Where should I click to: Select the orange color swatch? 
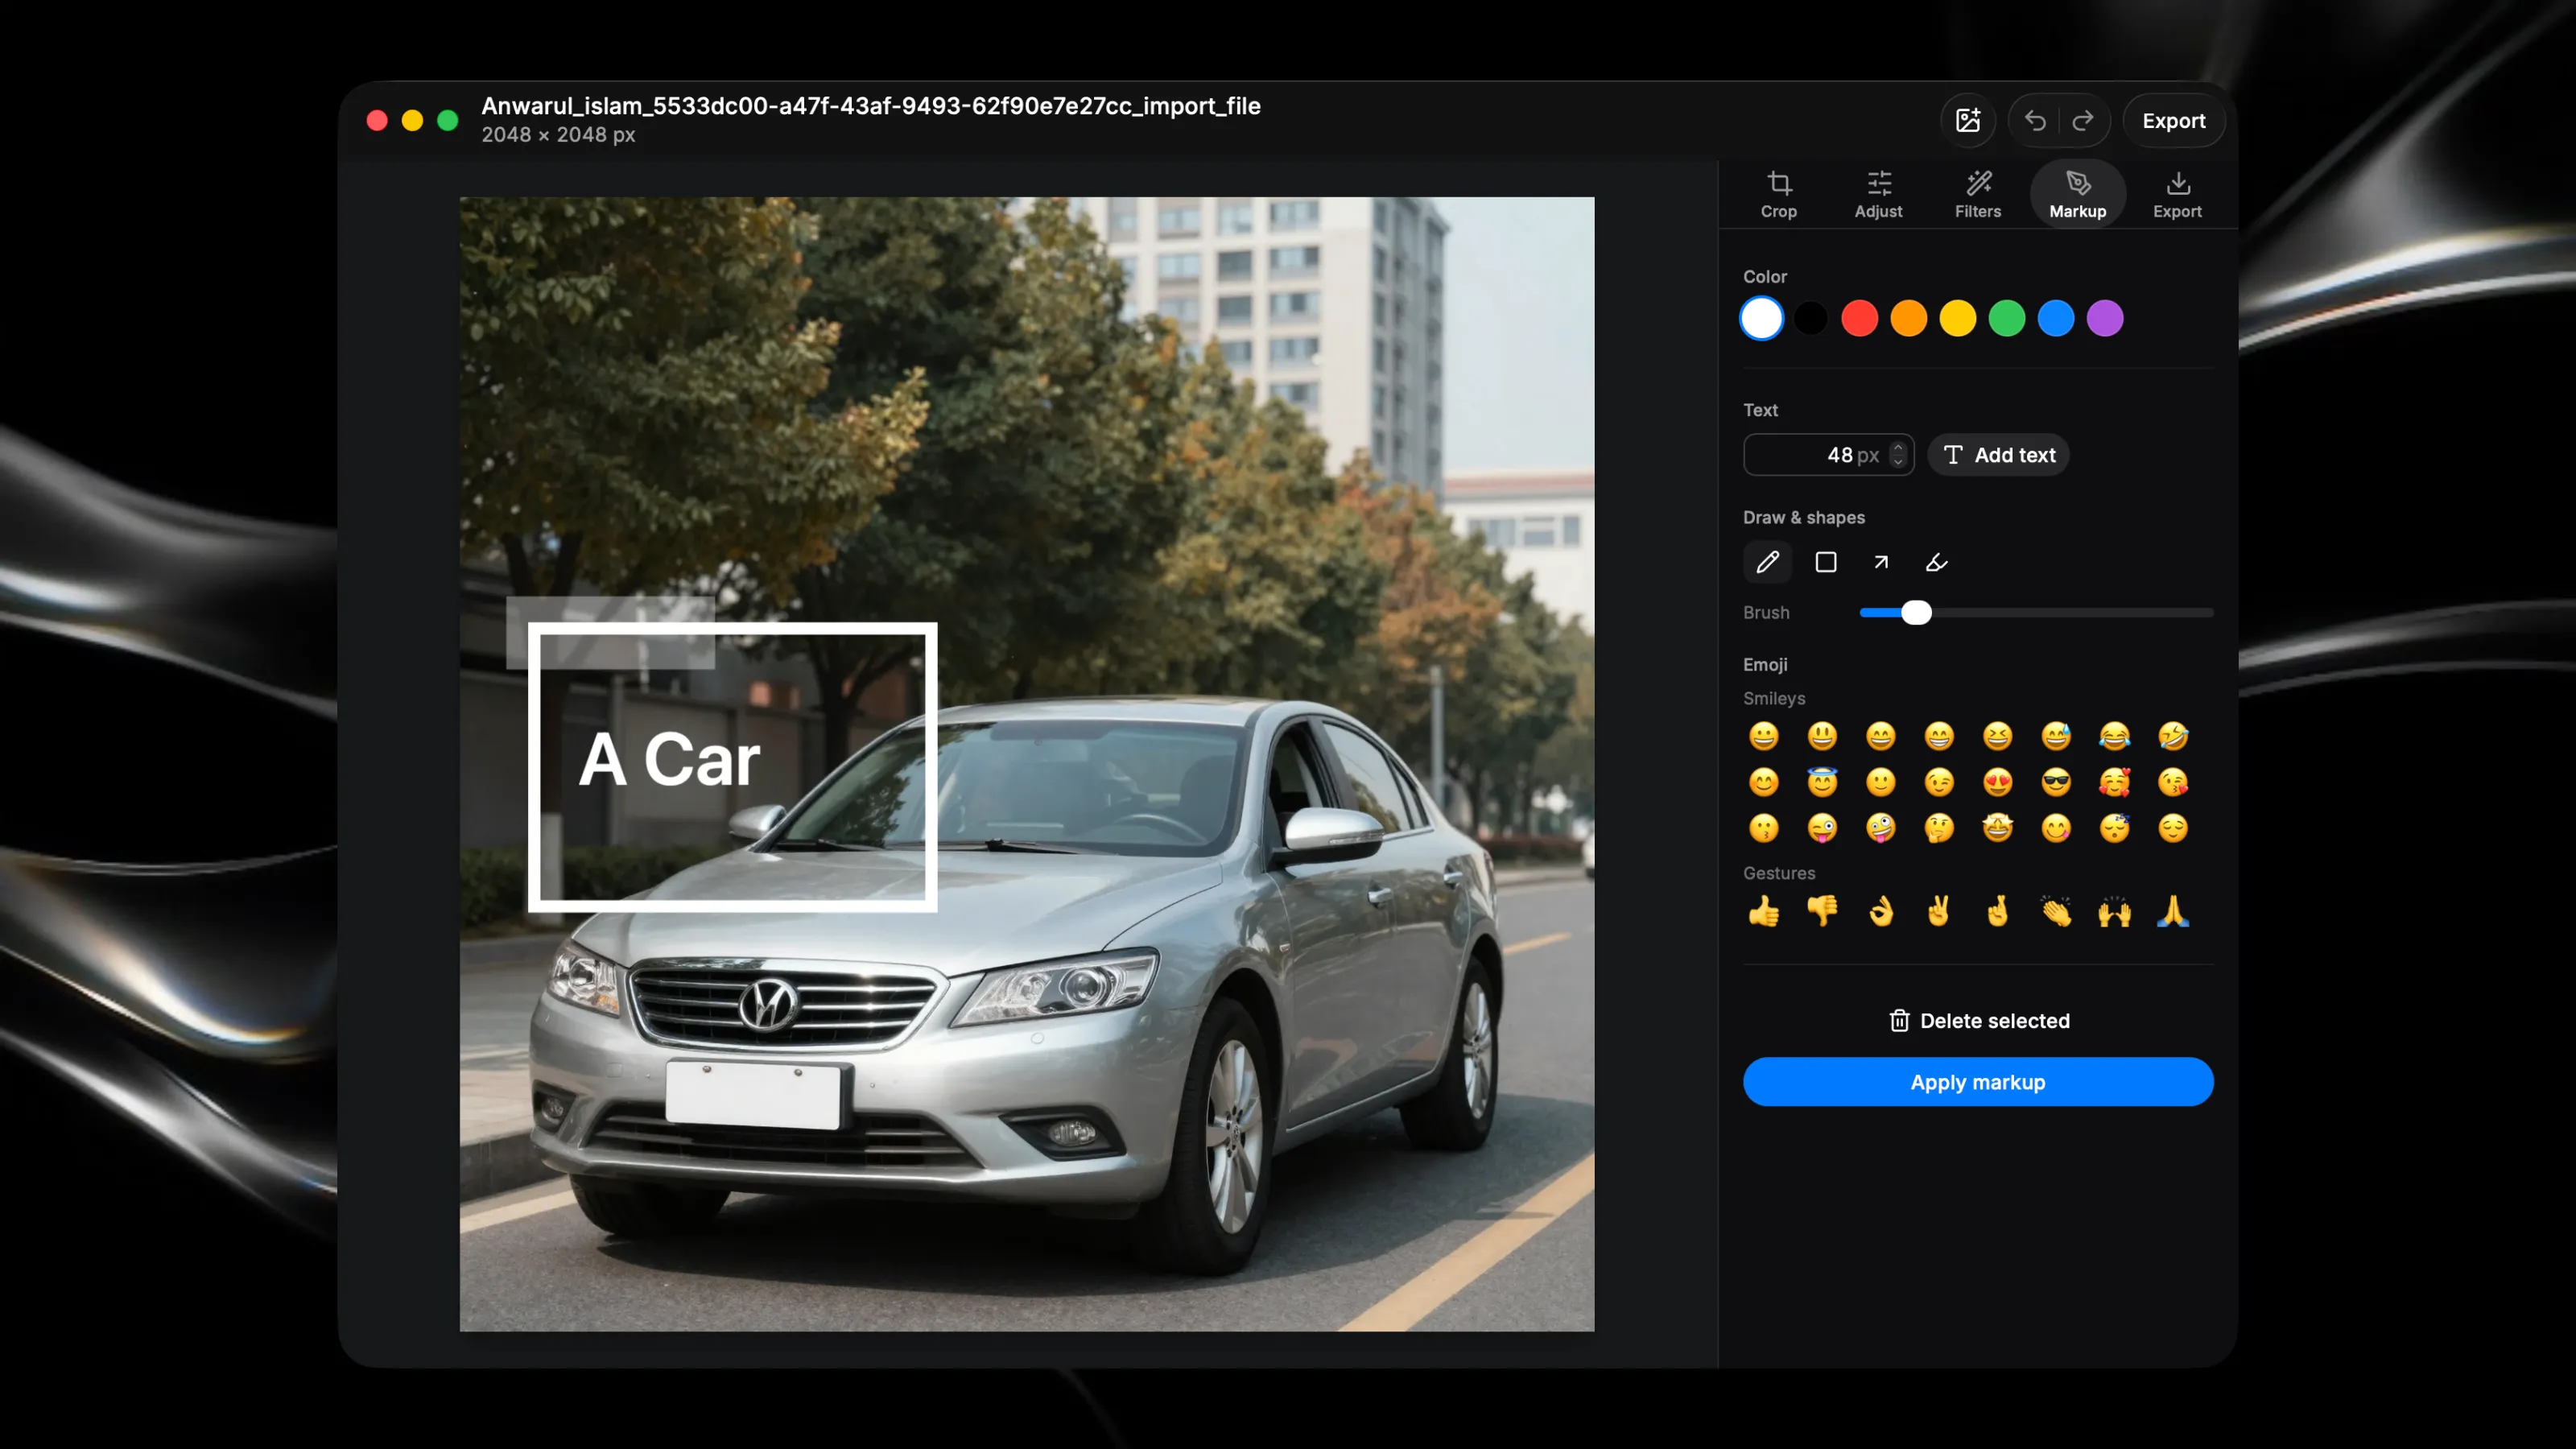[x=1908, y=319]
